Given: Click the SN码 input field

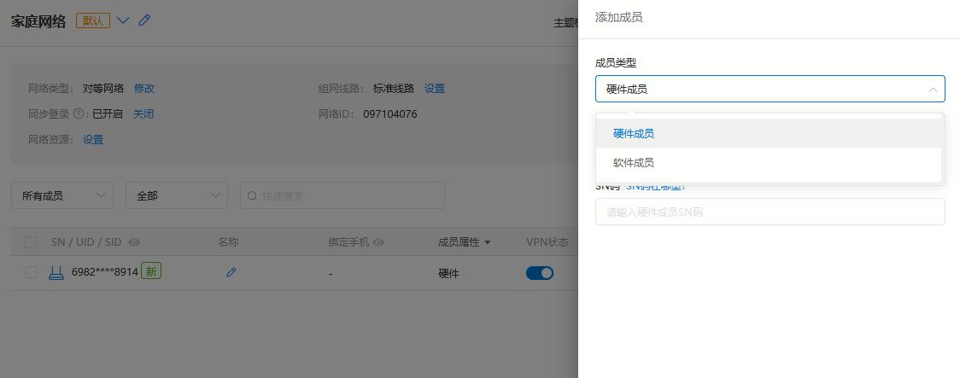Looking at the screenshot, I should (x=770, y=212).
